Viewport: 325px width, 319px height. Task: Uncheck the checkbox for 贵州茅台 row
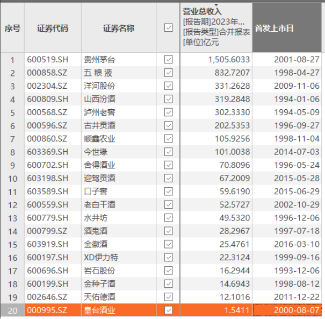(x=168, y=60)
